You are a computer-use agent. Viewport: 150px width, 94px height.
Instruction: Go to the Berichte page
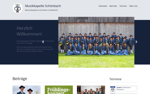point(113,6)
